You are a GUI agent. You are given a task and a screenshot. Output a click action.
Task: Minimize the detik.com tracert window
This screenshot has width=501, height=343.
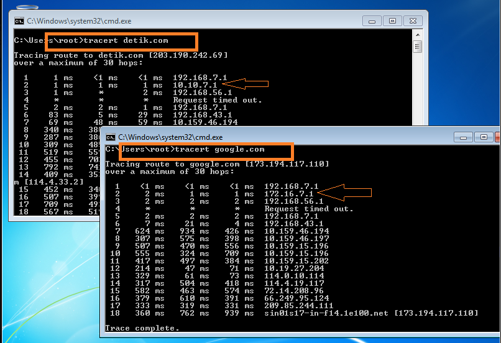[372, 21]
